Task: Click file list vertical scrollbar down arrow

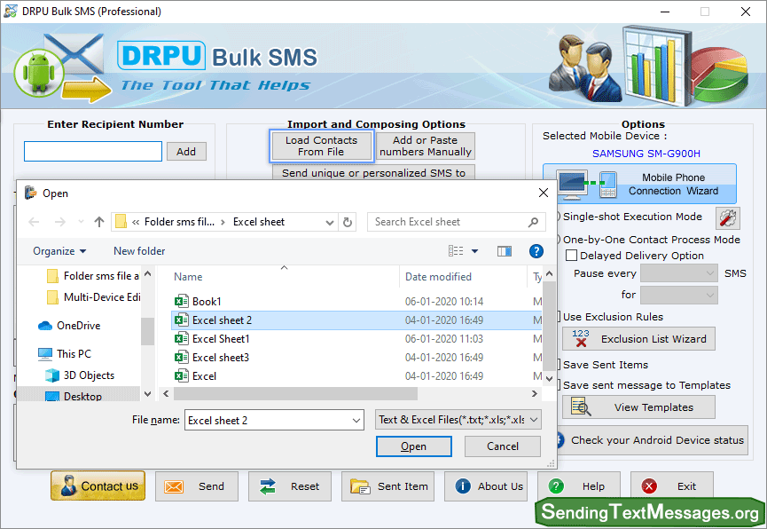Action: pyautogui.click(x=550, y=379)
